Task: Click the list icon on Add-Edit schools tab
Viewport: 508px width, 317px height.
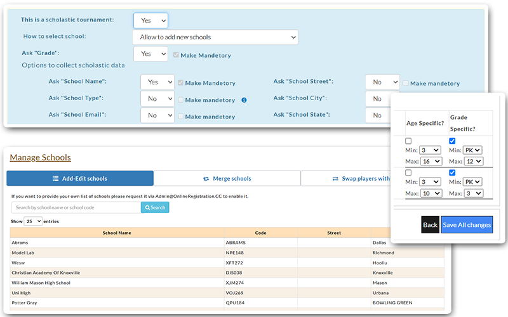Action: click(x=56, y=179)
